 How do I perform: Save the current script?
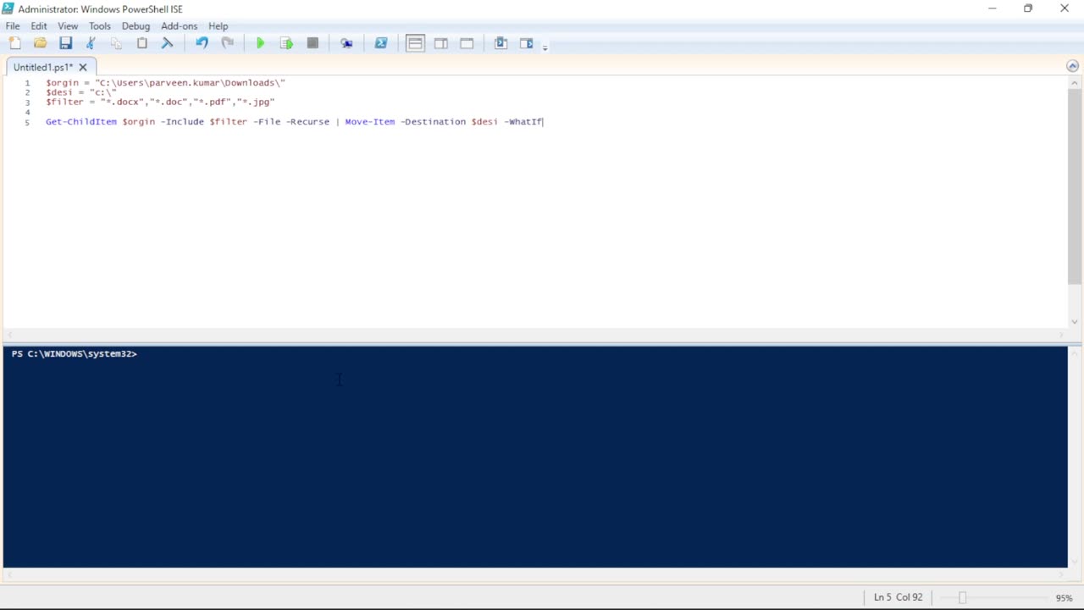[65, 43]
